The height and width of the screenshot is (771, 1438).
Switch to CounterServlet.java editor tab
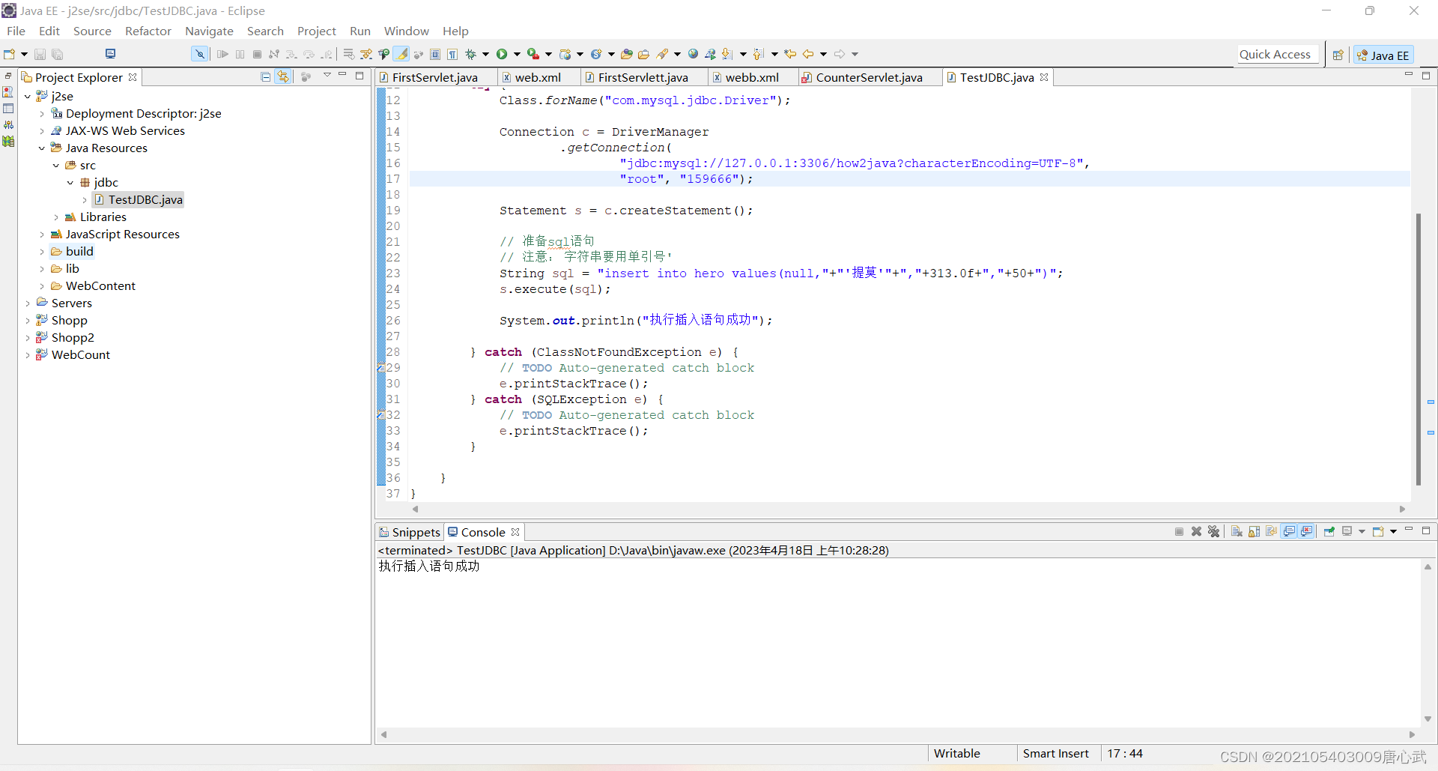click(x=869, y=77)
